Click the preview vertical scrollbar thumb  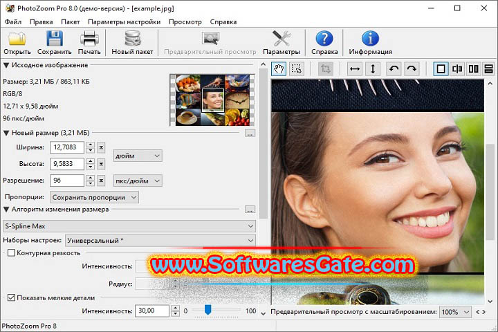[490, 192]
